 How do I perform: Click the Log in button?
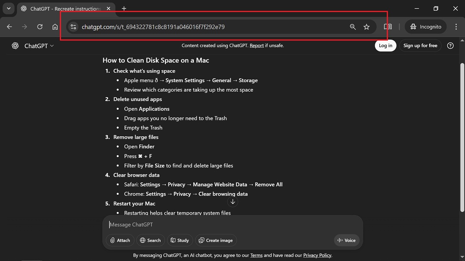385,45
